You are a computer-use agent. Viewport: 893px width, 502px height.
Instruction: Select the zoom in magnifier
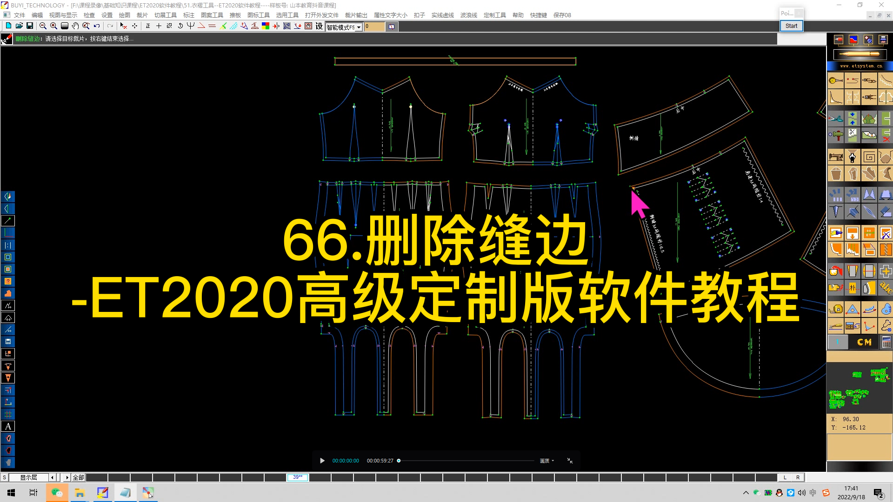(53, 26)
